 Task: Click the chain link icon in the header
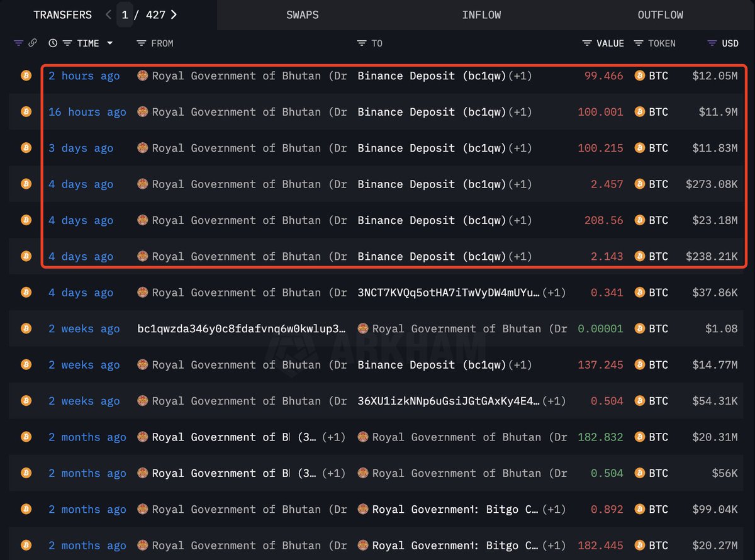(32, 43)
